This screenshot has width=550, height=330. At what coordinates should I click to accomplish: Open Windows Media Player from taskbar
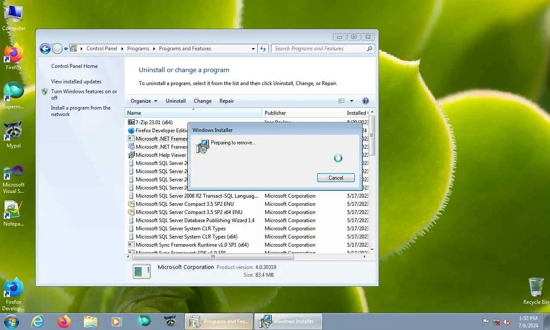[116, 321]
